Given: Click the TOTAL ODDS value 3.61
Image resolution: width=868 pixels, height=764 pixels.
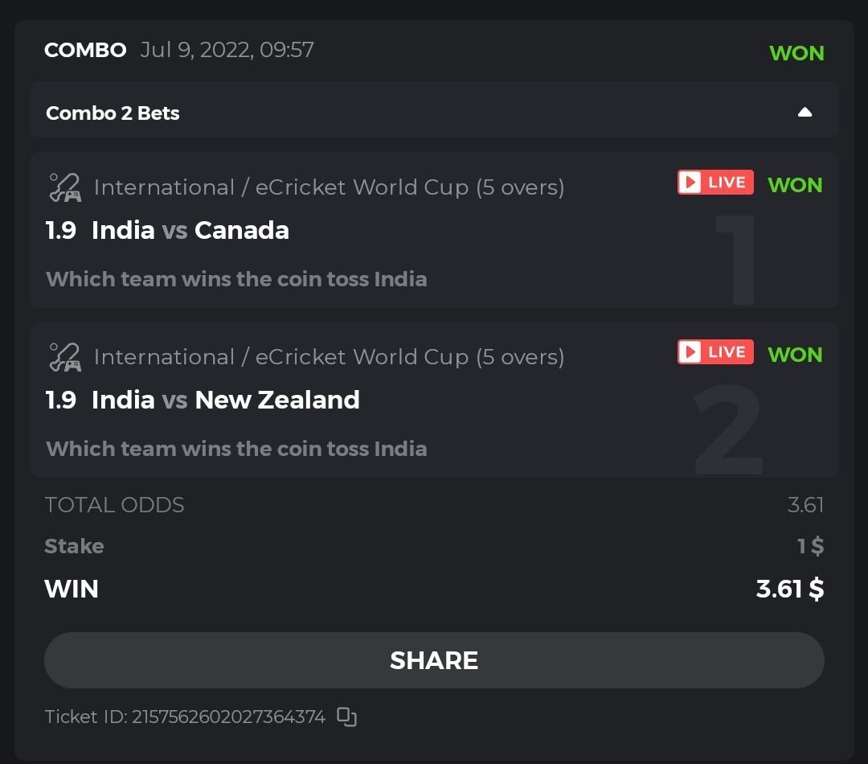Looking at the screenshot, I should point(805,505).
